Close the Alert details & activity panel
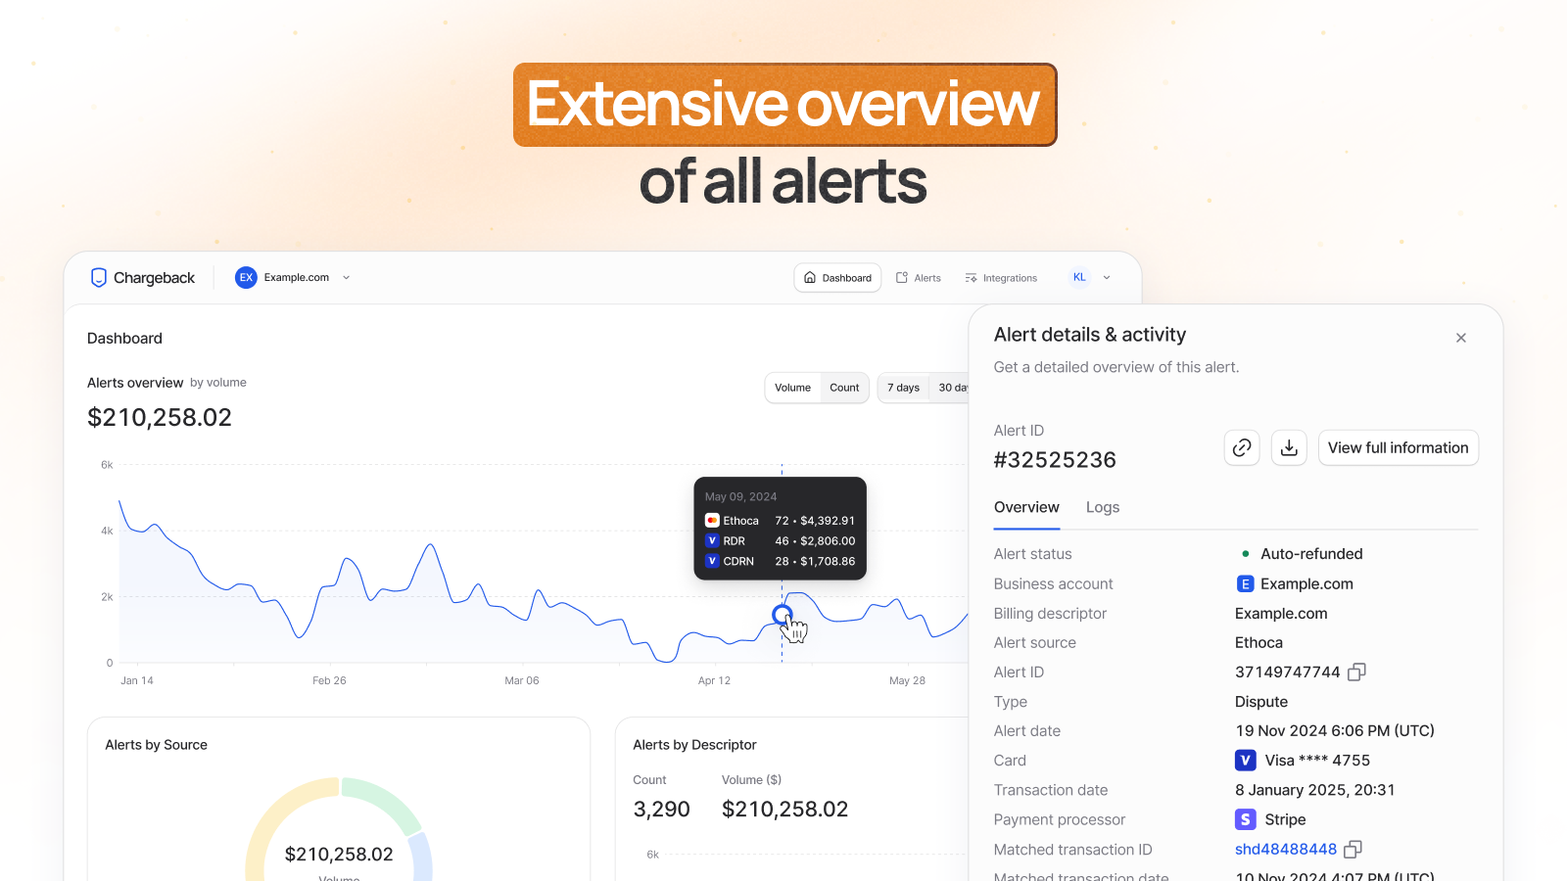 (x=1461, y=338)
